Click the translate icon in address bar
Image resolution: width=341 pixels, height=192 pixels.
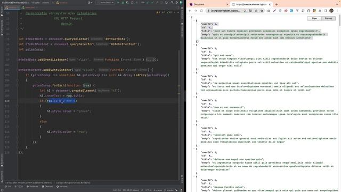250,11
